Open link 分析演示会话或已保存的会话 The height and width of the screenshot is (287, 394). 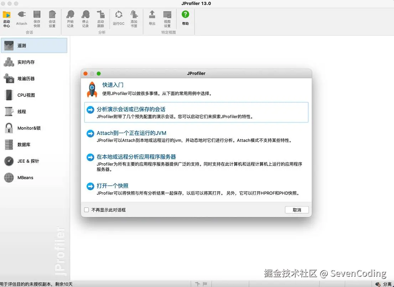131,109
